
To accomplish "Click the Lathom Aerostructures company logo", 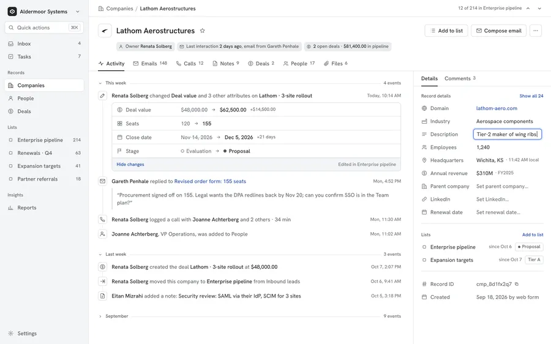I will point(105,31).
